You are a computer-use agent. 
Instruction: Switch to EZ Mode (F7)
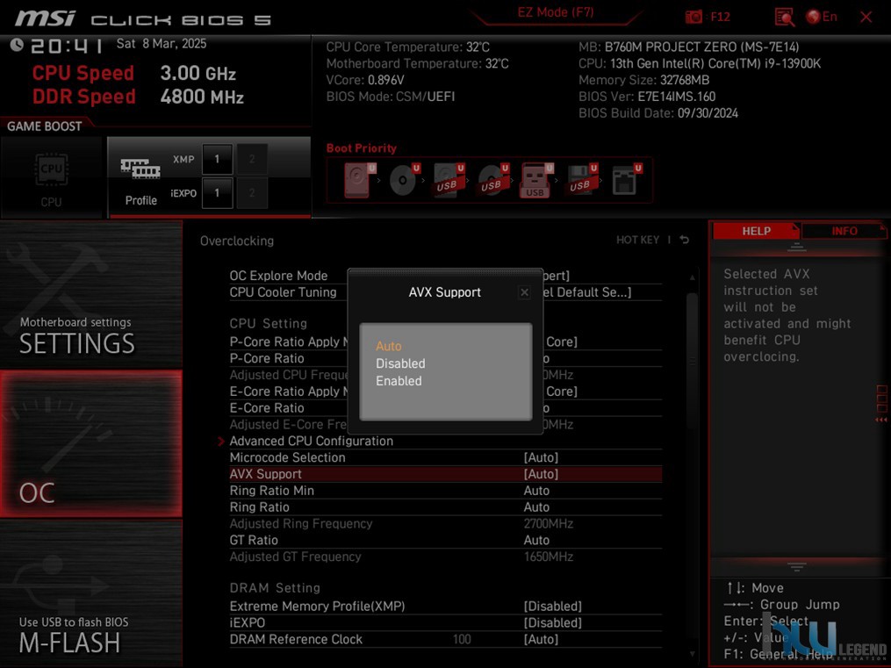(555, 12)
